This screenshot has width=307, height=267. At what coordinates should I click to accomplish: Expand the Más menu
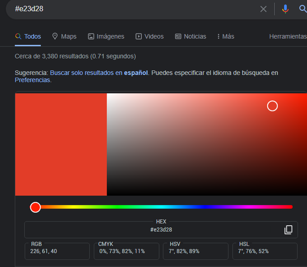point(226,37)
